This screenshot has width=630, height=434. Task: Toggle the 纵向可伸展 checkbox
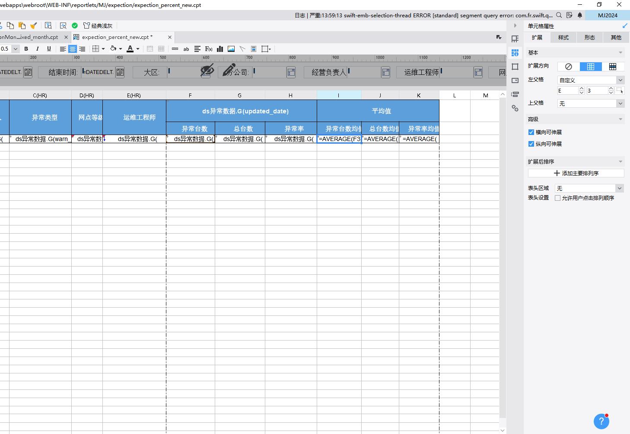pyautogui.click(x=531, y=144)
